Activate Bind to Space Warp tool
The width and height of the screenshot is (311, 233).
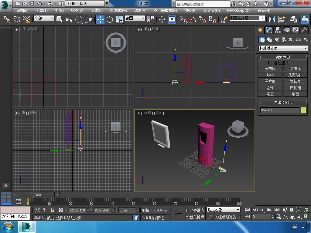point(27,19)
